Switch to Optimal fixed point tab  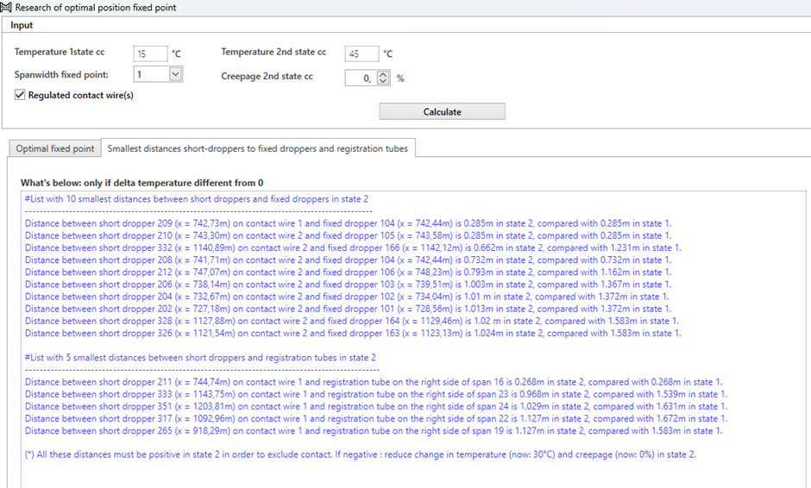click(55, 148)
